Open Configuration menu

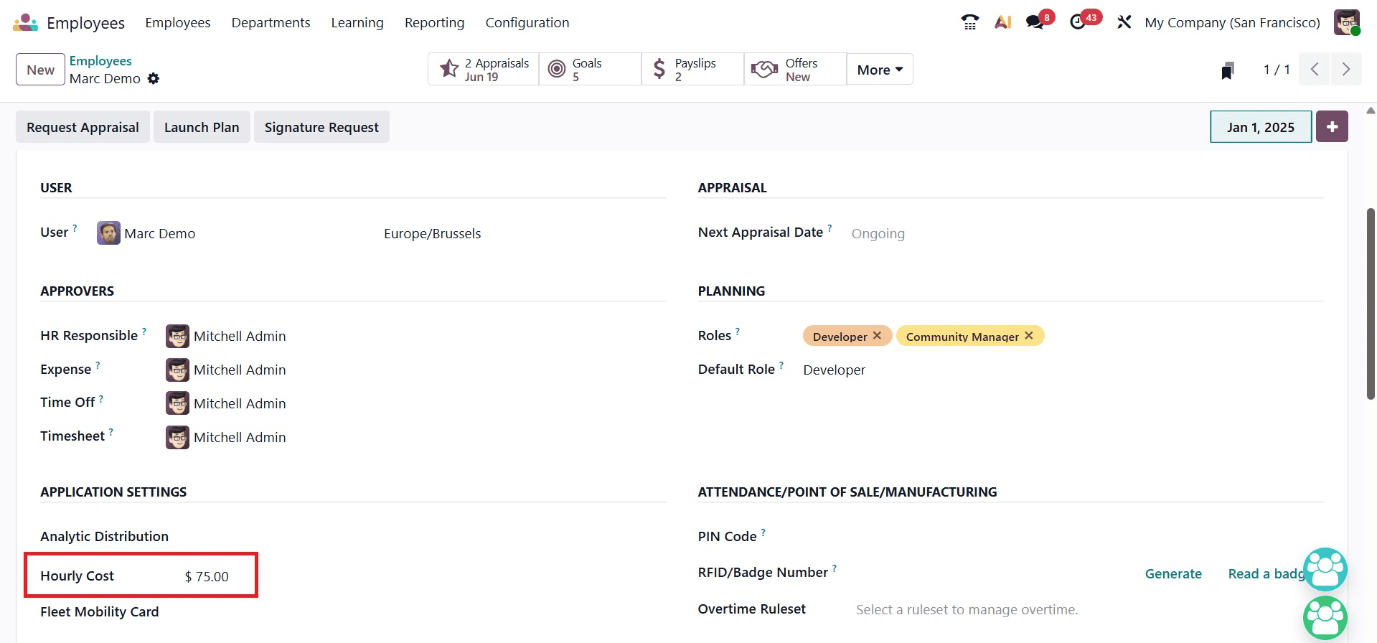[x=527, y=22]
